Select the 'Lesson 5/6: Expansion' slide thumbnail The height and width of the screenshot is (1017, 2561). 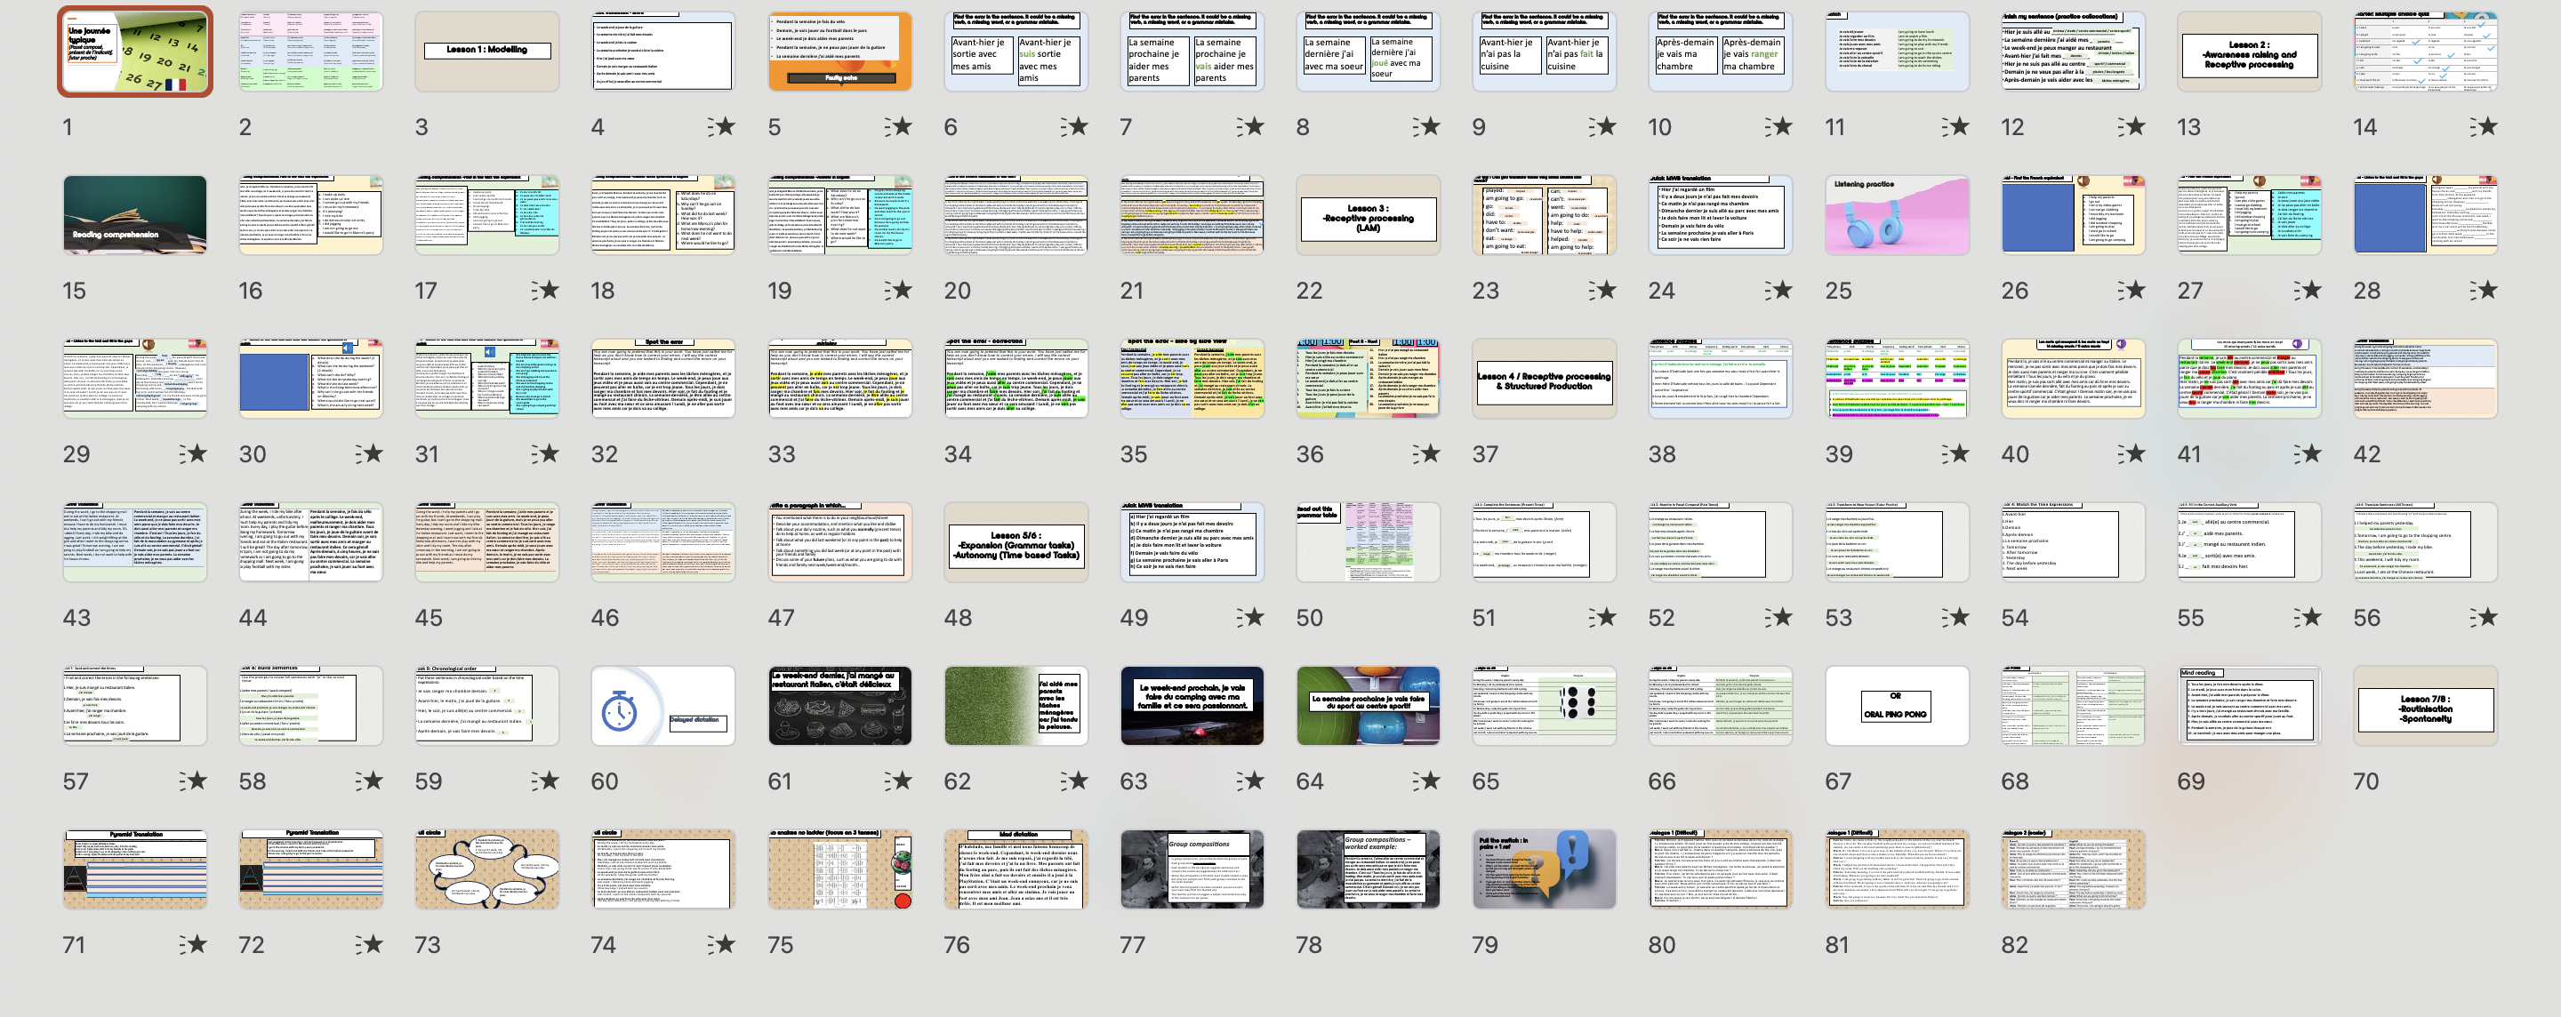point(1016,541)
